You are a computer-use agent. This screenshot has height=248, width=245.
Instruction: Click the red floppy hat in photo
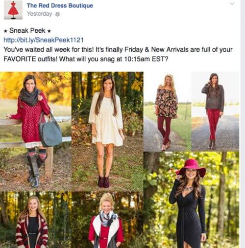pyautogui.click(x=191, y=168)
